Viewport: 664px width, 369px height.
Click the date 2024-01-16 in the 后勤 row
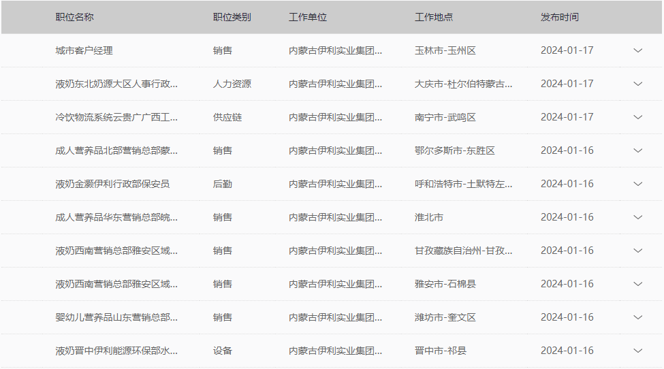tap(567, 184)
